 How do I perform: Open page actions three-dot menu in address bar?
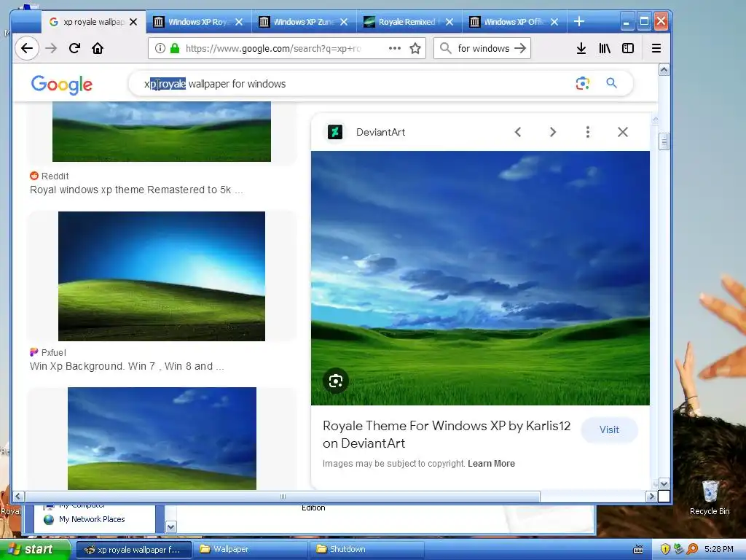tap(394, 48)
